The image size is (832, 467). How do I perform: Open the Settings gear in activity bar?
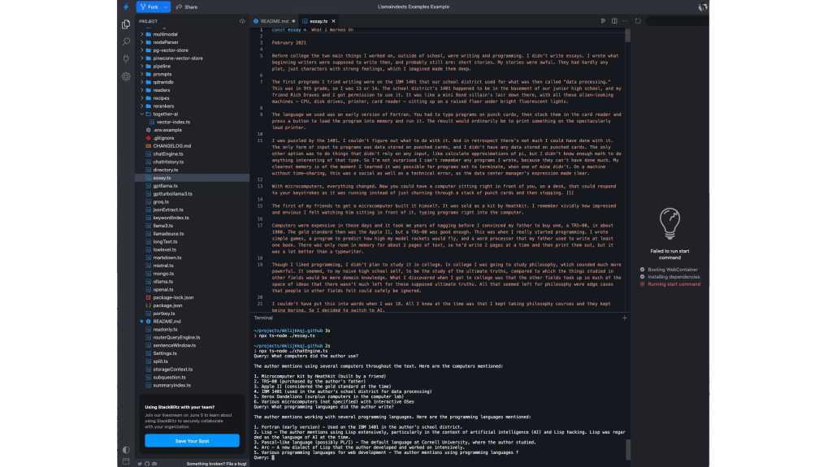coord(126,76)
